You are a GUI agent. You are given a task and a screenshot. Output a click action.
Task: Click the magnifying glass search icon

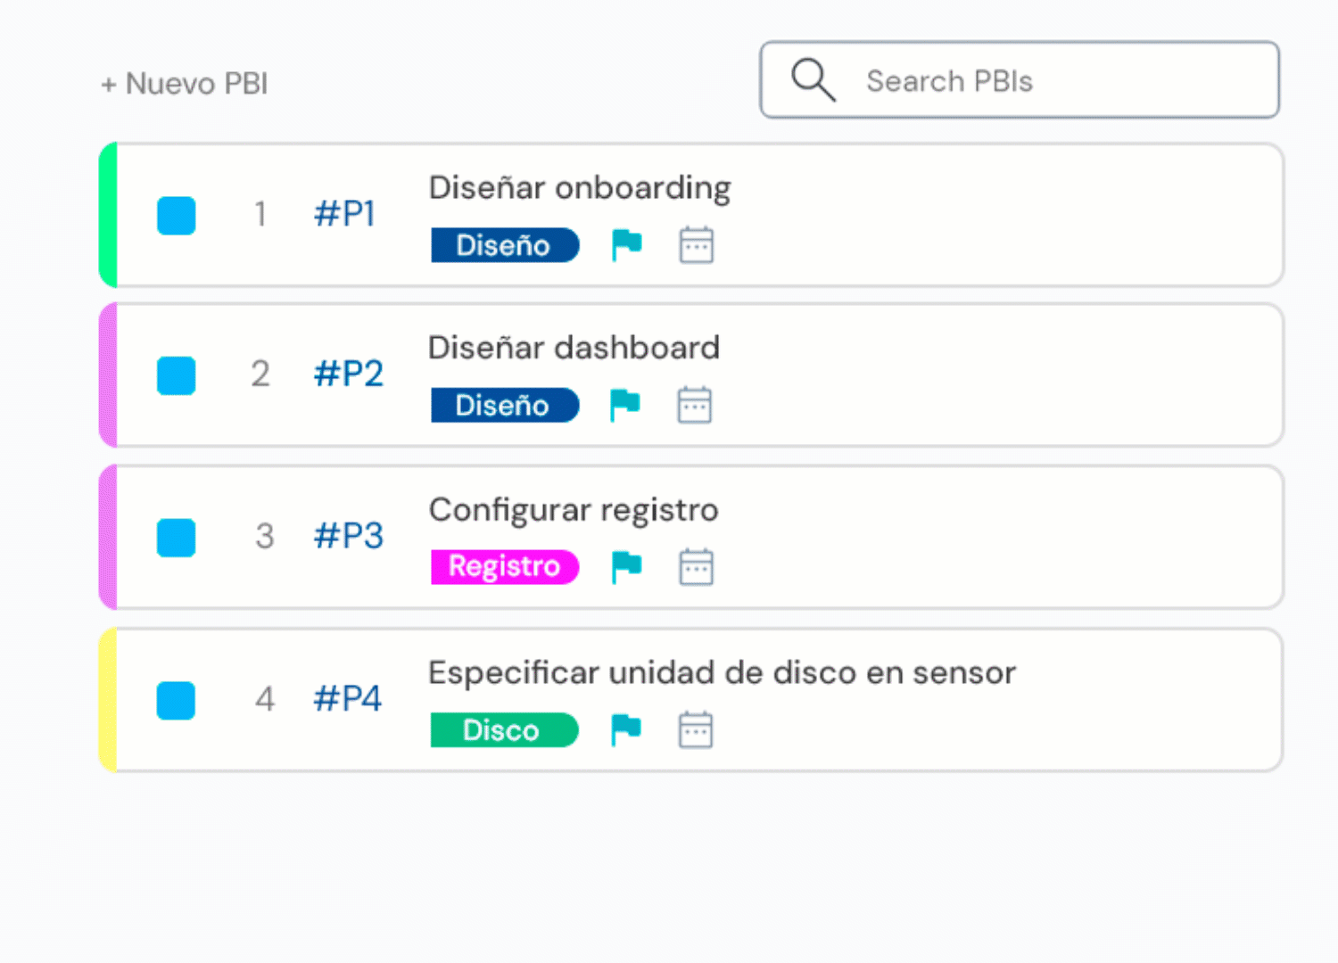tap(813, 80)
